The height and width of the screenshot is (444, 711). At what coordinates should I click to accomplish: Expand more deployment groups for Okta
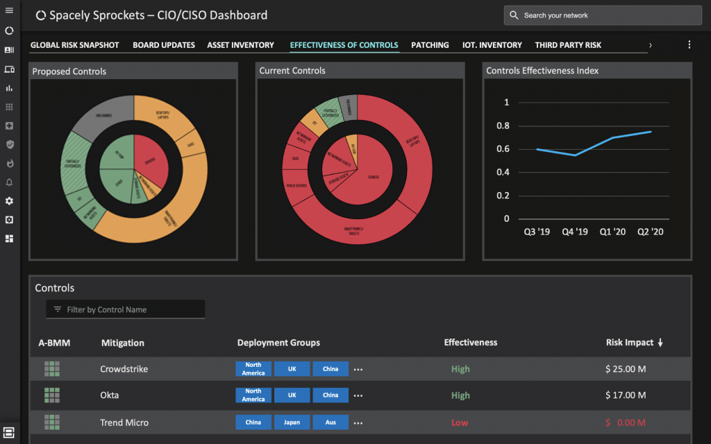click(358, 395)
